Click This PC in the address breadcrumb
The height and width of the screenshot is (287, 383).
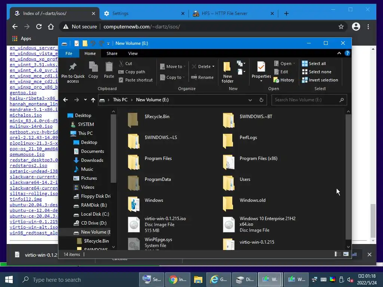tap(120, 99)
